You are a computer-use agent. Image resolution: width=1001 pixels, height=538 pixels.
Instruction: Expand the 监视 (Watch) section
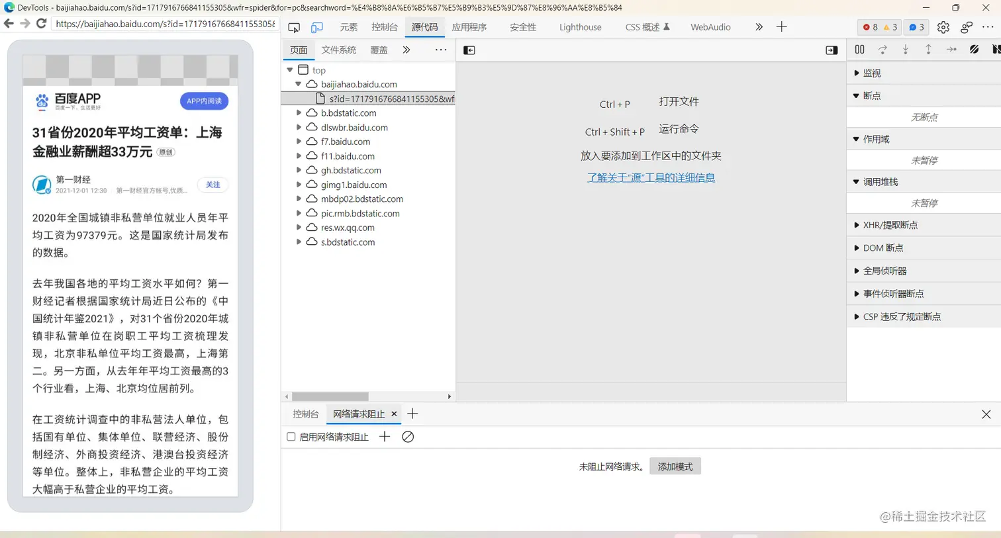click(924, 73)
